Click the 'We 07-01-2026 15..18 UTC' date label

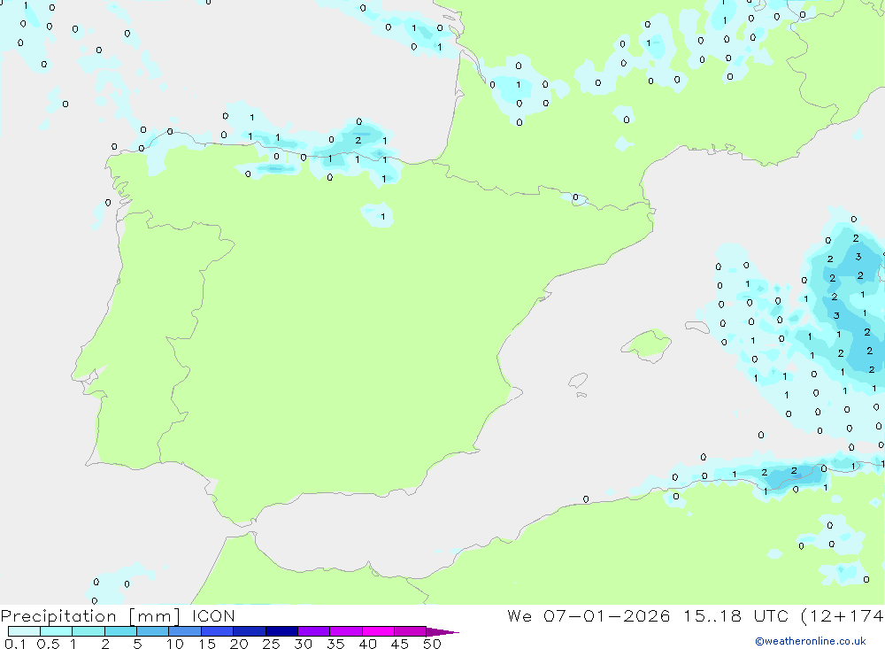[x=648, y=615]
